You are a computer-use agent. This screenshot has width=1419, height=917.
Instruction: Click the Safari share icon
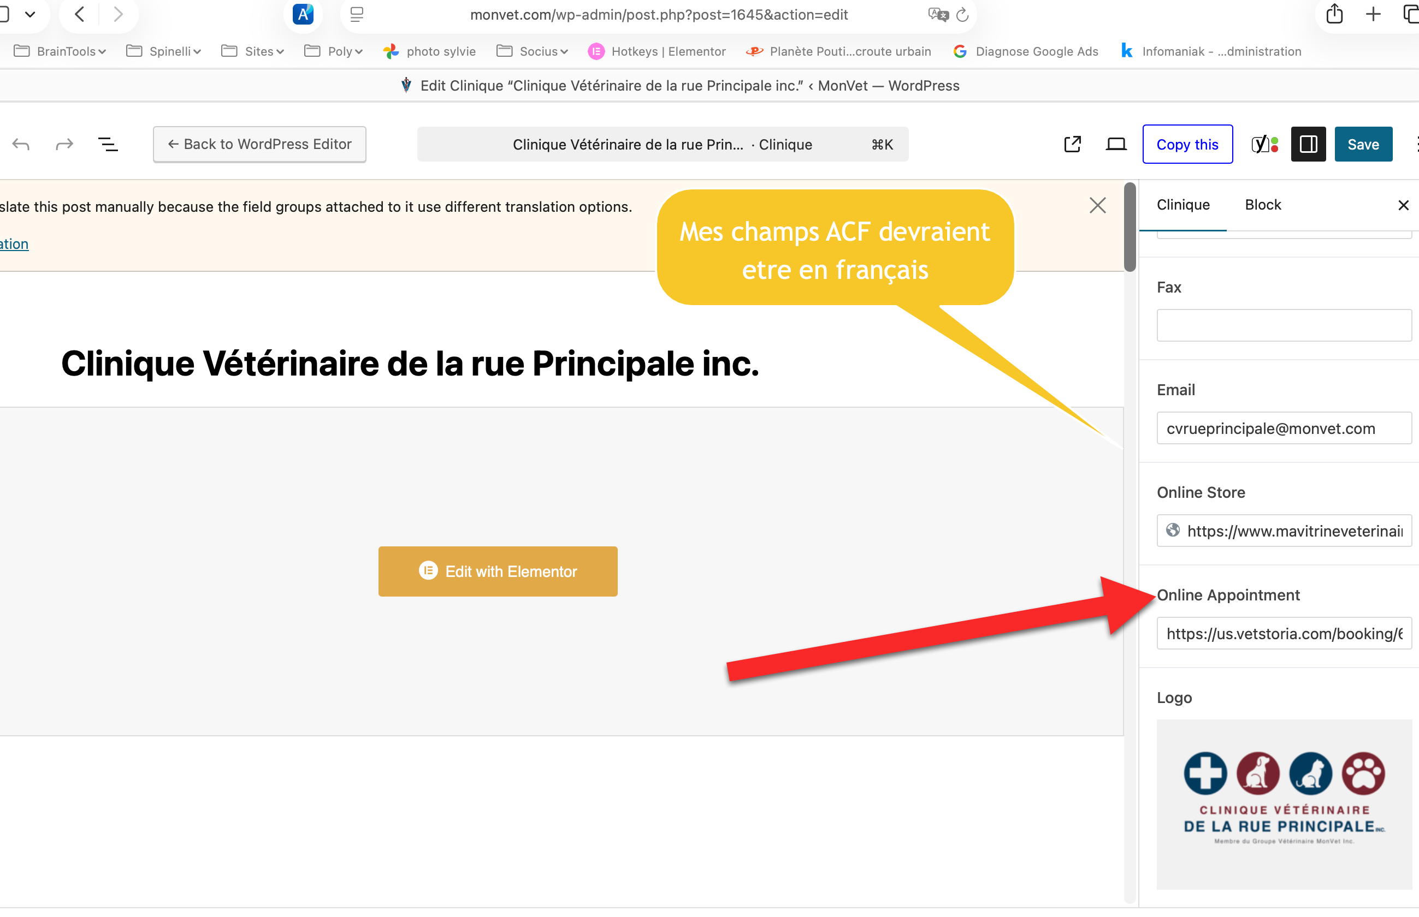1334,14
